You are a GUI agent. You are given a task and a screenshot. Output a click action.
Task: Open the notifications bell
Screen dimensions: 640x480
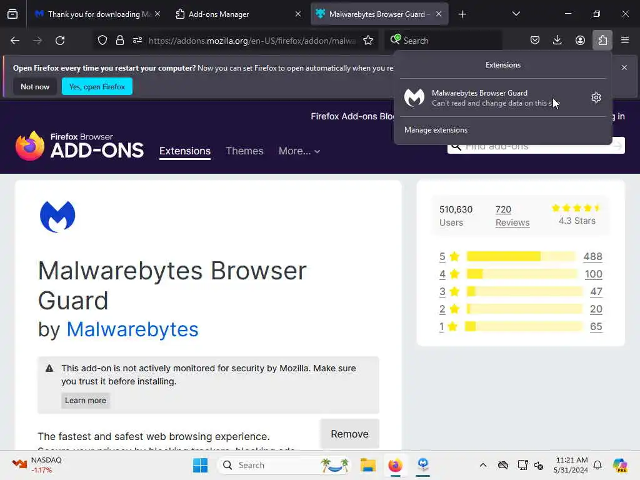[x=597, y=465]
